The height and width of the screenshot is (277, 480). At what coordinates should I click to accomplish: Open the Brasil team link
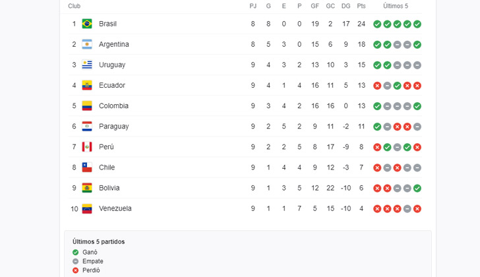point(107,24)
